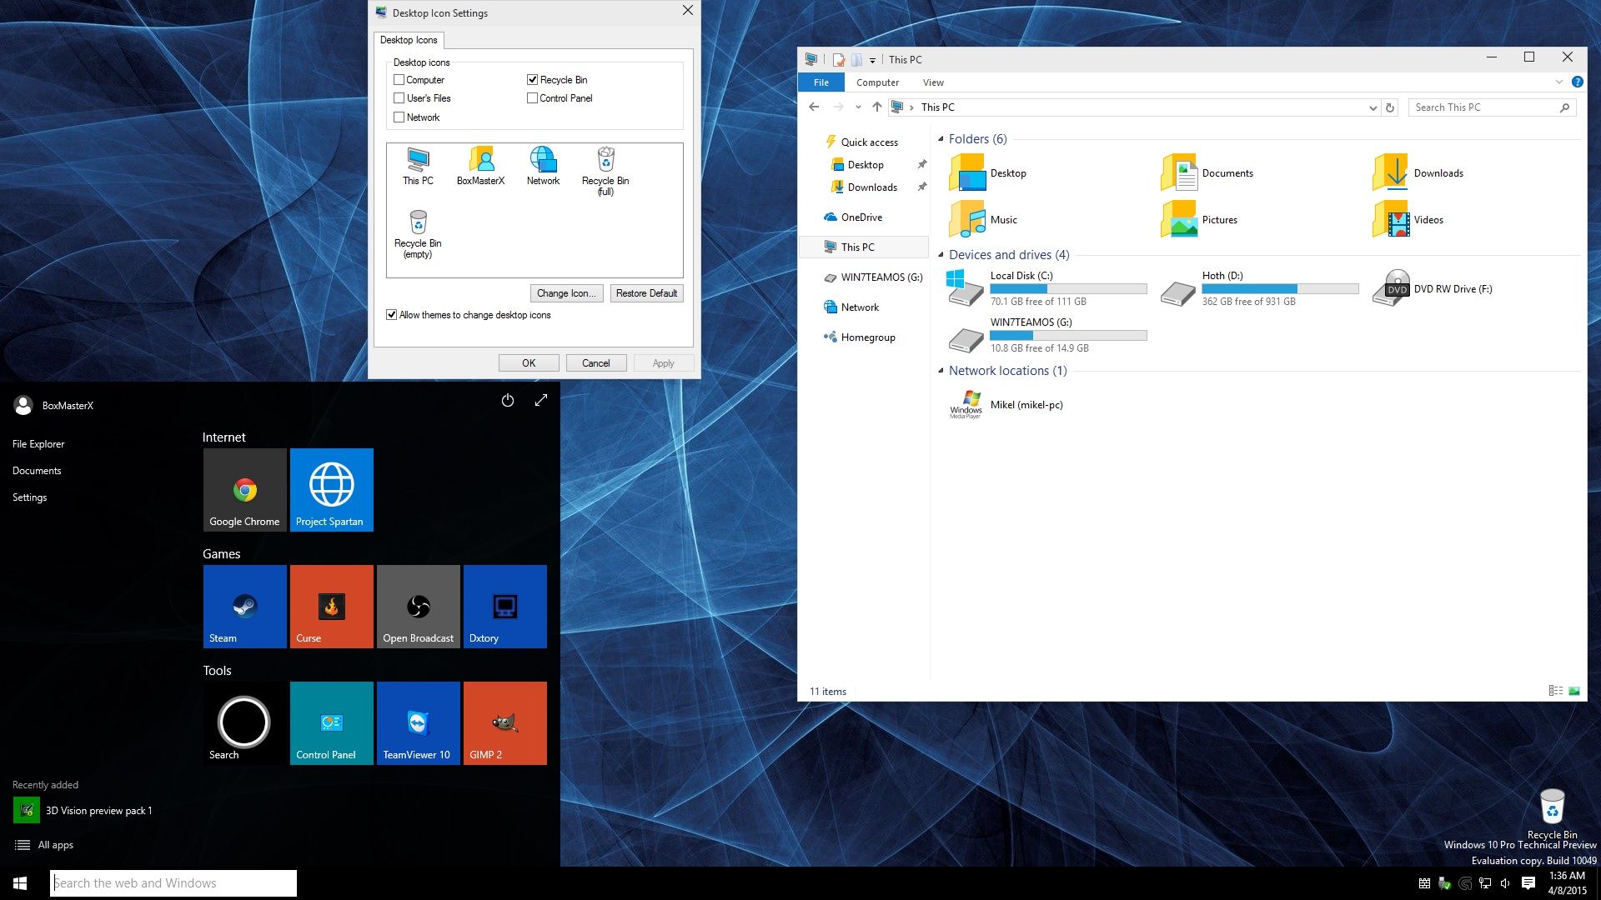
Task: Open GIMP 2 from the Start menu
Action: tap(504, 722)
